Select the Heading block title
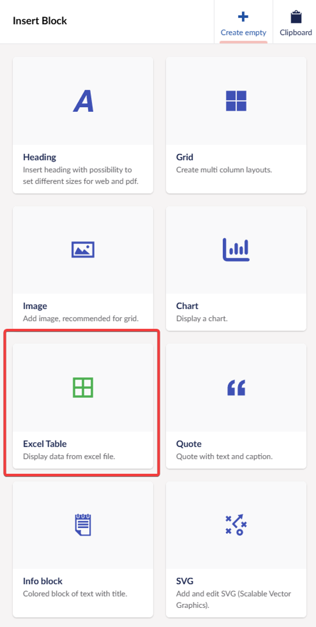316x627 pixels. (x=40, y=157)
